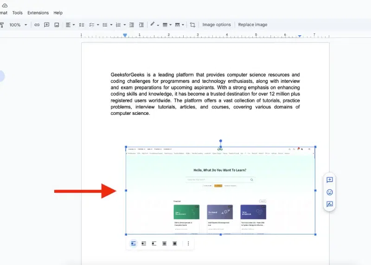Click the Add comment side button
The image size is (371, 265).
tap(330, 180)
